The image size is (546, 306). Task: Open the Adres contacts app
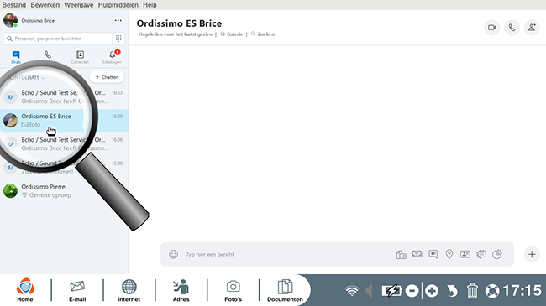tap(181, 290)
